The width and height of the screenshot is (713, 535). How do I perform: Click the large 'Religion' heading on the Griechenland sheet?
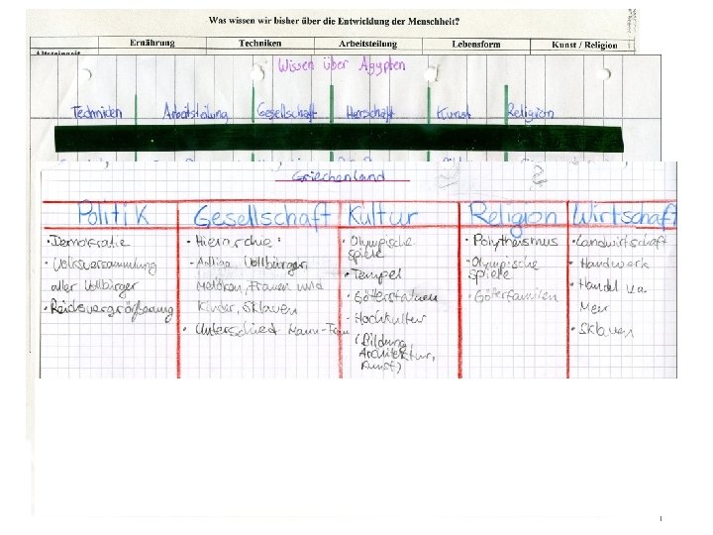513,215
